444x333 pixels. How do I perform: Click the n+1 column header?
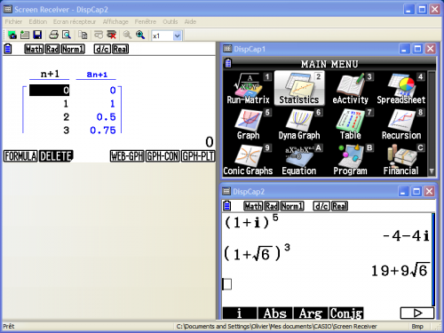(x=50, y=74)
